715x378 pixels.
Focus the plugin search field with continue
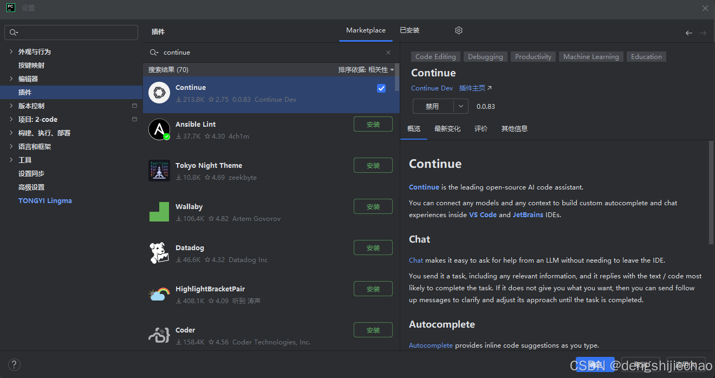click(271, 53)
